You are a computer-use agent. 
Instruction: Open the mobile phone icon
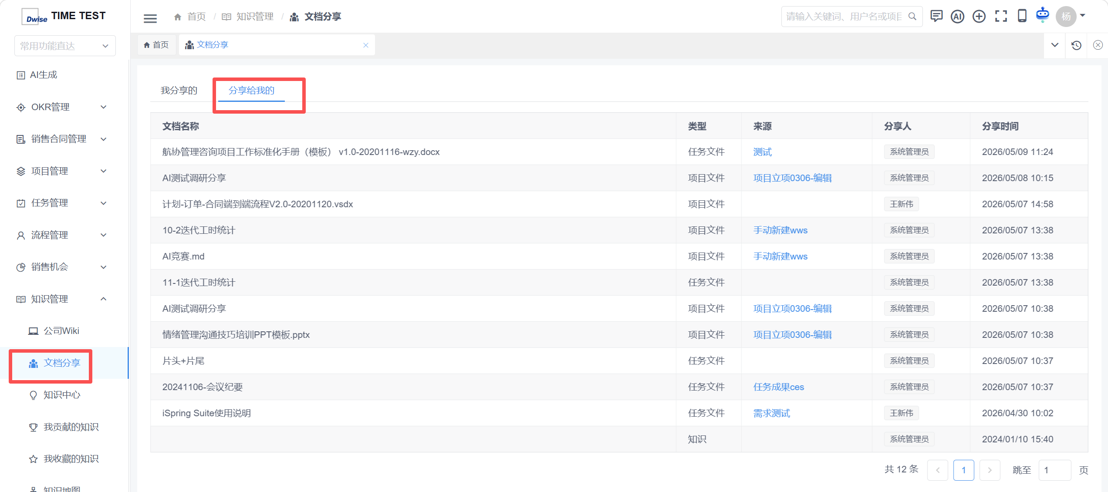tap(1022, 16)
